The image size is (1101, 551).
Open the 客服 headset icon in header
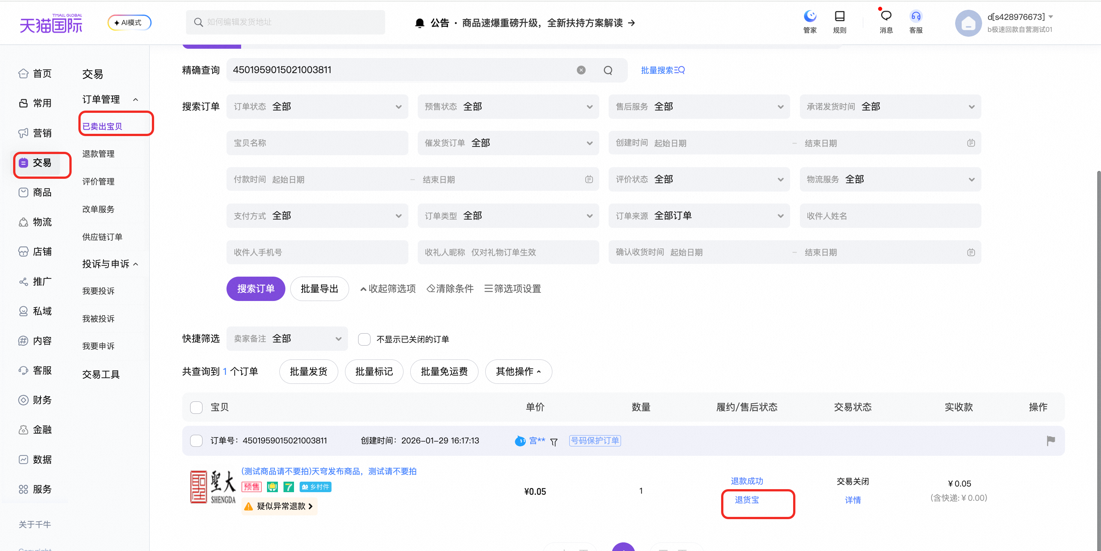(915, 22)
